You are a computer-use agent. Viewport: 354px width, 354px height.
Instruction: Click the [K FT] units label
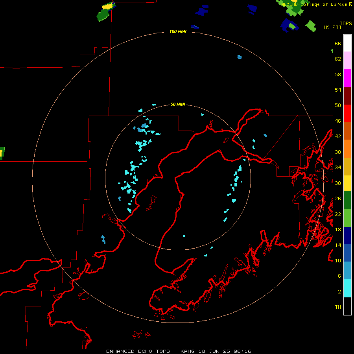(x=332, y=27)
